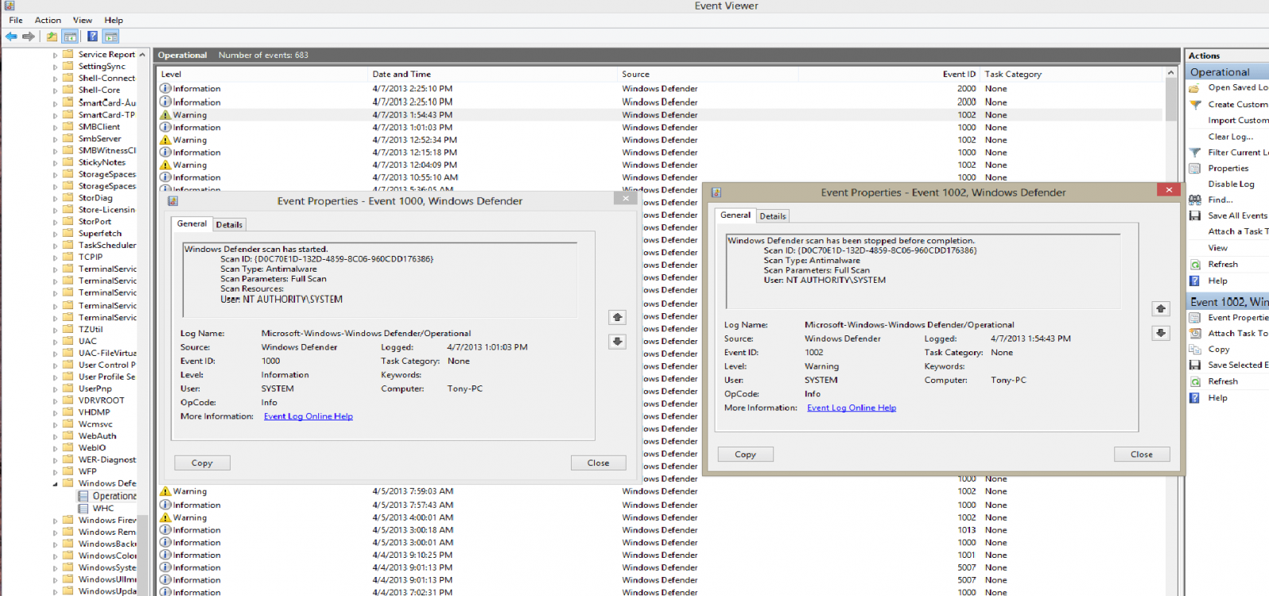Screen dimensions: 1269x596
Task: Show previous event in Event 1000 dialog
Action: 617,317
